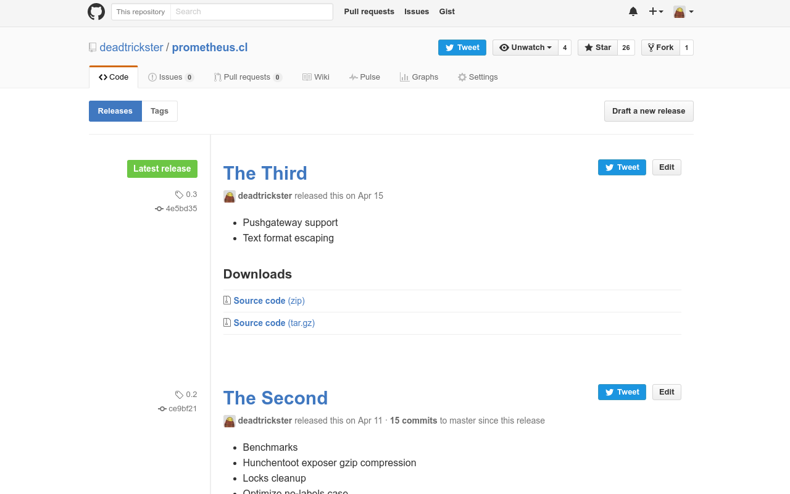Switch to the repository Pull requests tab

pyautogui.click(x=247, y=77)
